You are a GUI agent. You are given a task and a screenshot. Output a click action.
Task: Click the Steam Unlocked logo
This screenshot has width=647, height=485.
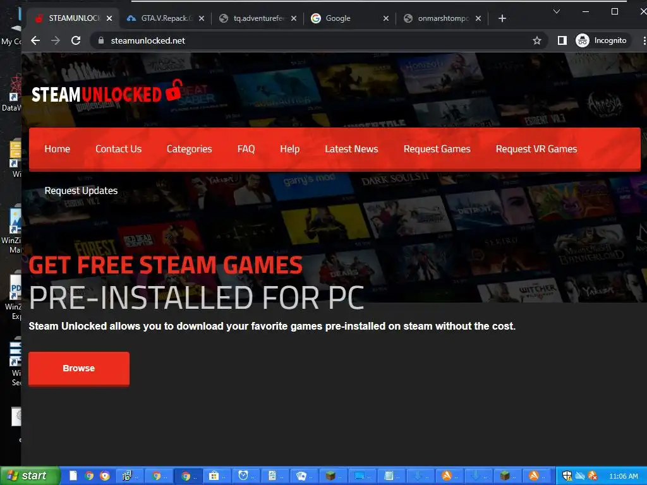pos(106,92)
